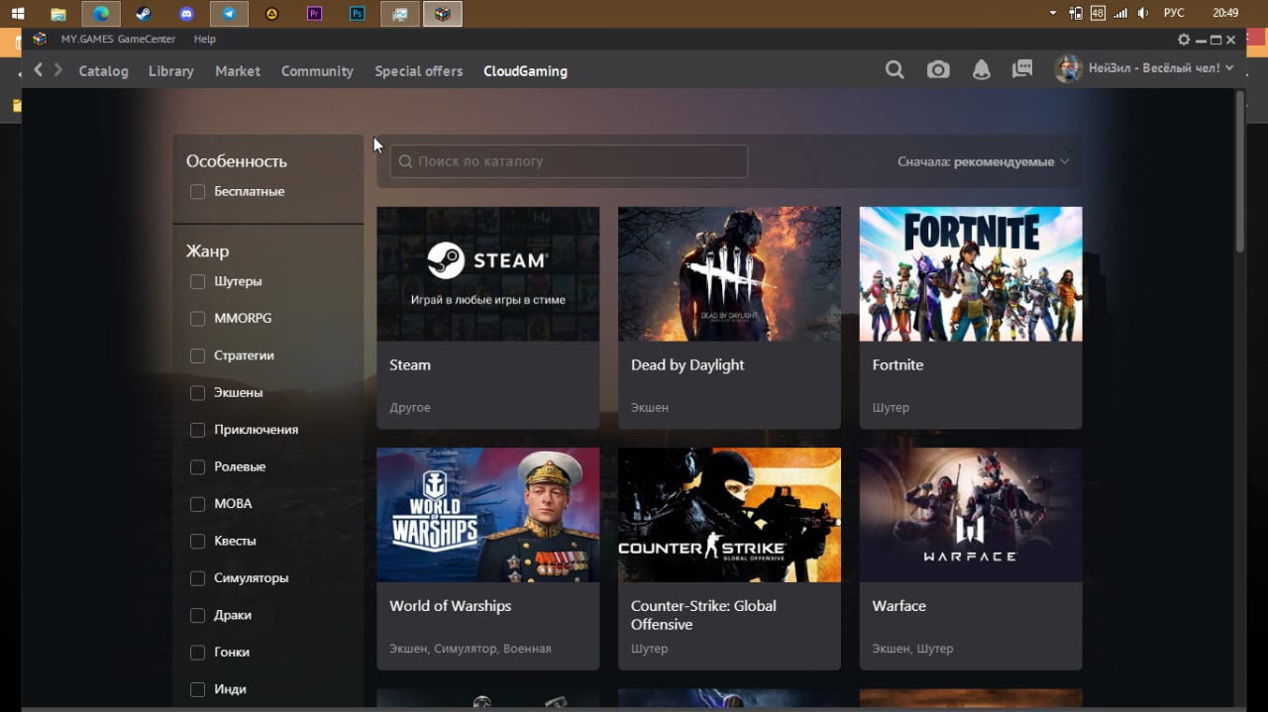Viewport: 1268px width, 712px height.
Task: Click the picture viewer taskbar icon
Action: pos(400,14)
